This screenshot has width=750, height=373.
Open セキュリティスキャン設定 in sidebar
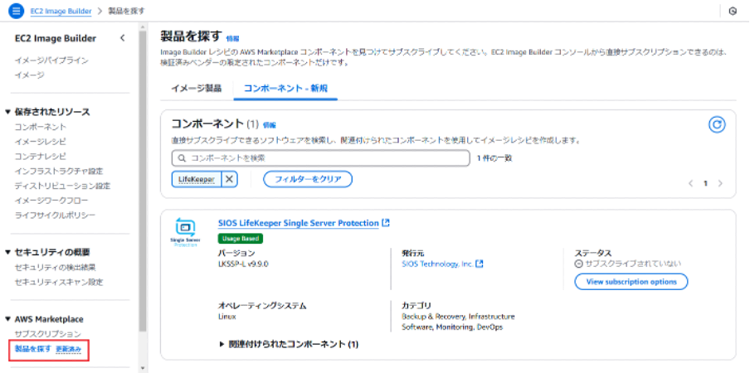(x=59, y=282)
